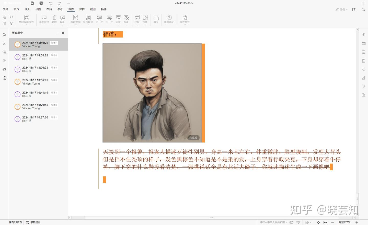Select version 版本4 by Vincent Young

coord(36,82)
